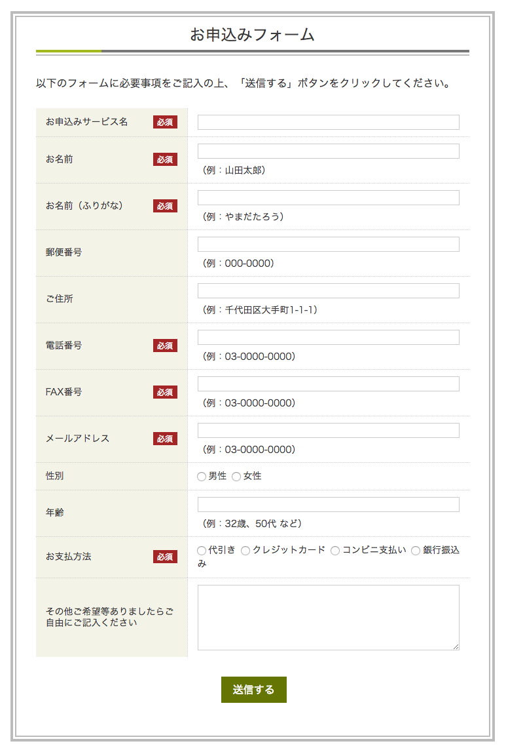
Task: Click the その他ご希望 comments textarea
Action: tap(328, 618)
